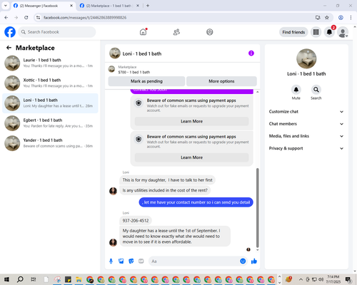The height and width of the screenshot is (285, 357).
Task: Expand Privacy & support section
Action: (306, 148)
